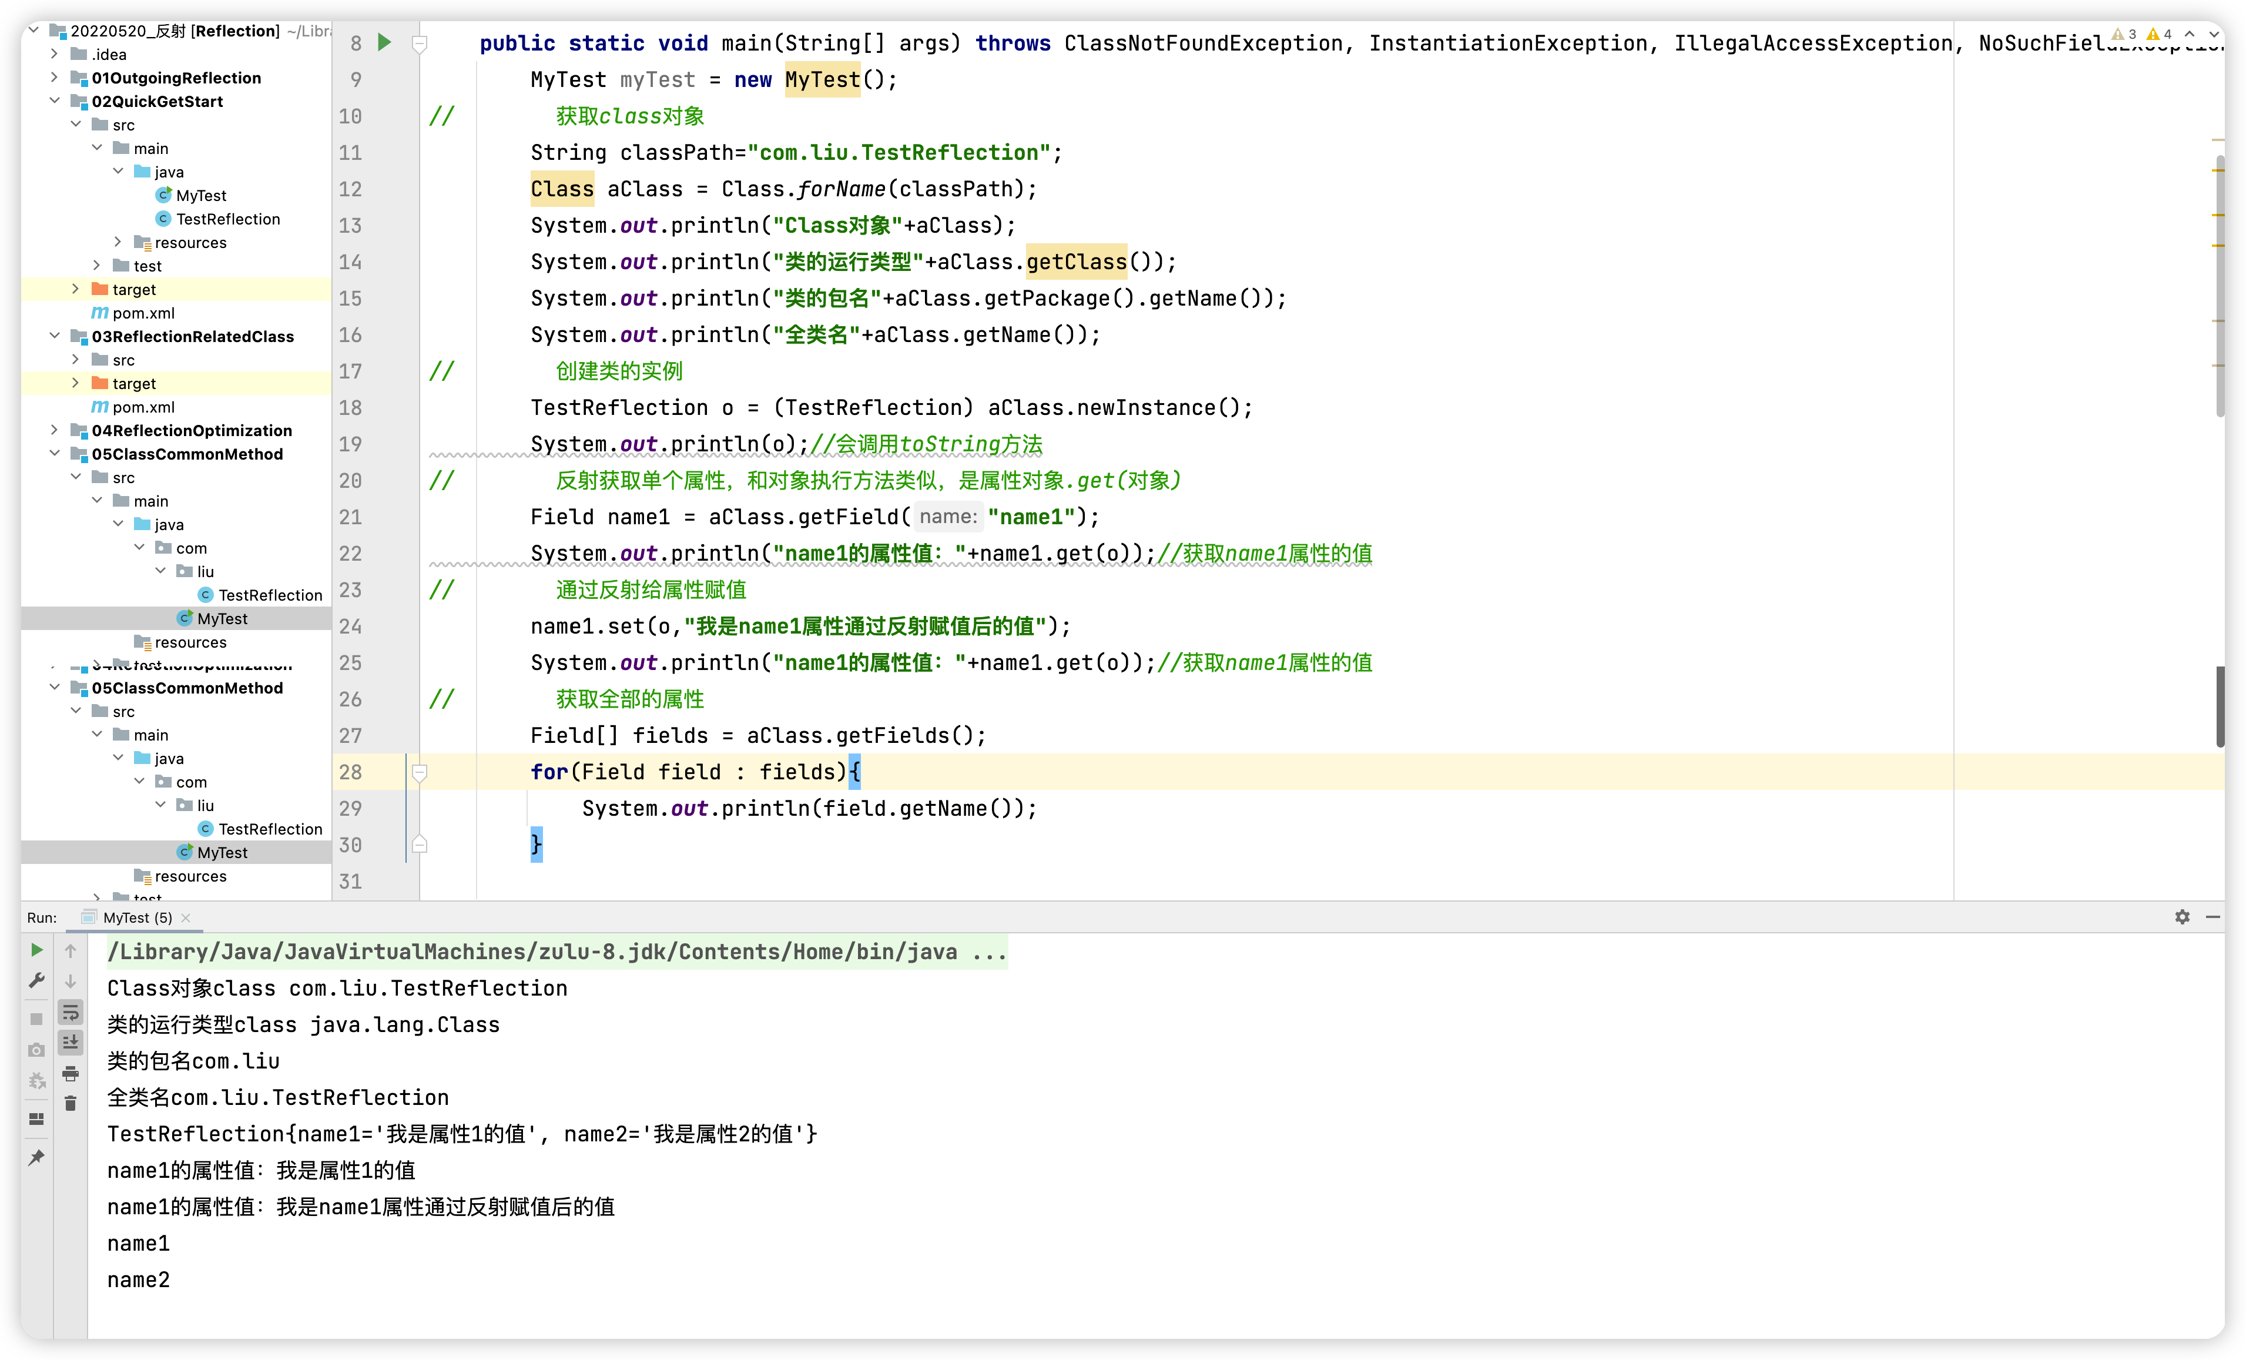Screen dimensions: 2246x1360
Task: Click console line 'Class对象class com.liu.TestReflection'
Action: pos(337,988)
